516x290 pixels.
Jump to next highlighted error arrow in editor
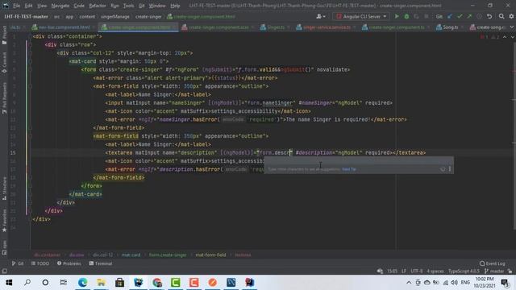[x=512, y=37]
